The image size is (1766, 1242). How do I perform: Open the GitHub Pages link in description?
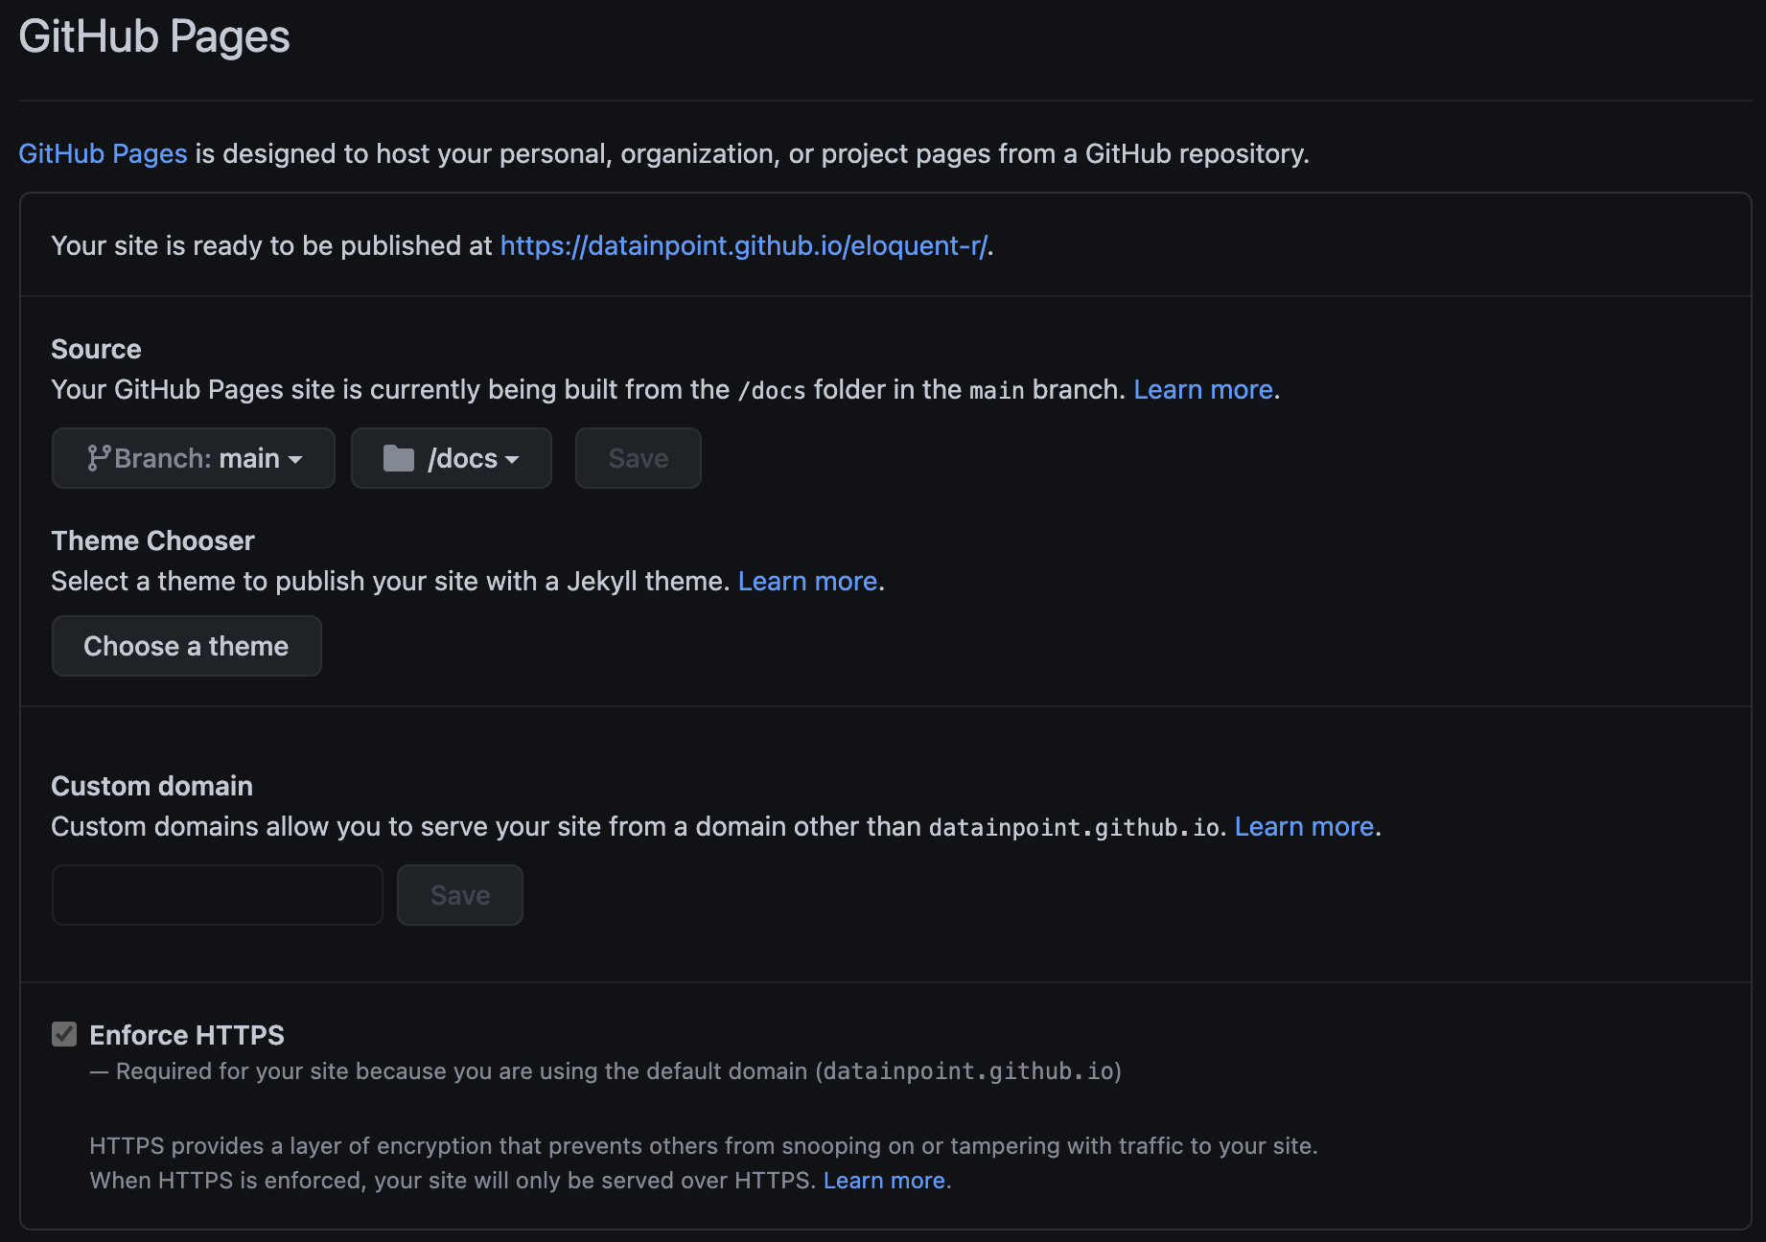(104, 153)
